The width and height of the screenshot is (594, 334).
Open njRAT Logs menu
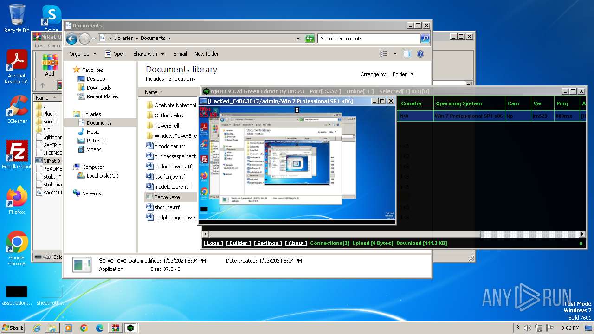[213, 243]
